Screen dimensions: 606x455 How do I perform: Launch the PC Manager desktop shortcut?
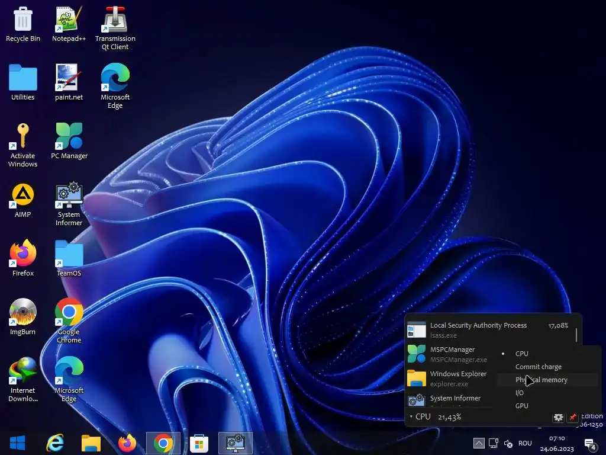point(69,142)
